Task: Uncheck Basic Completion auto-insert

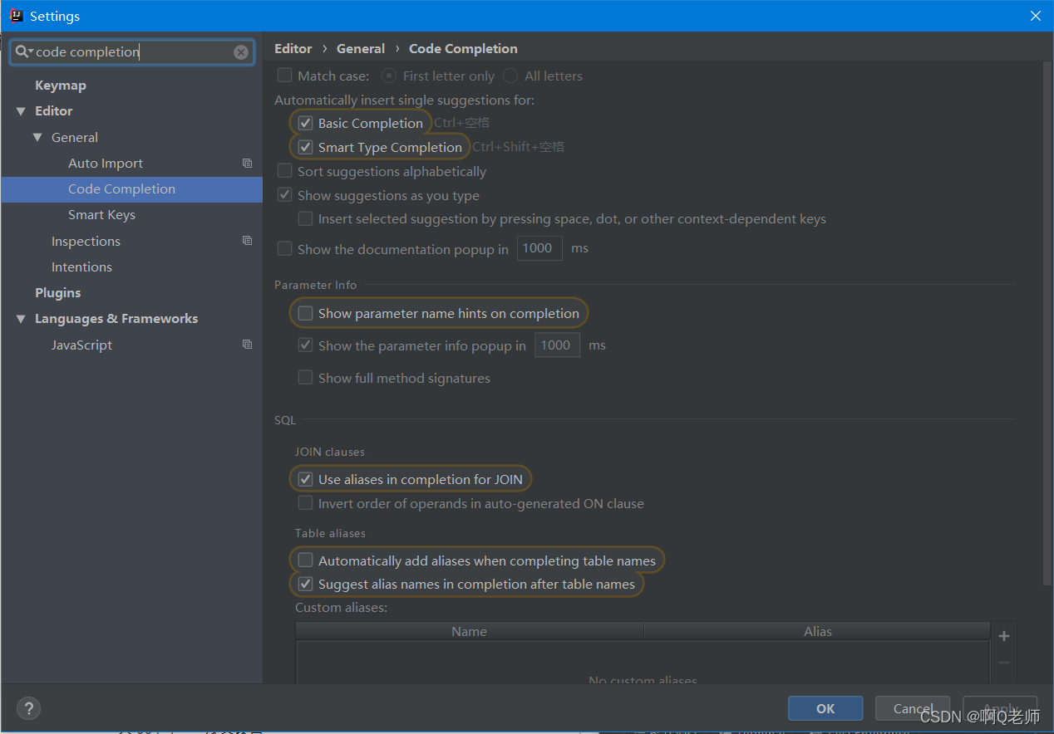Action: (305, 123)
